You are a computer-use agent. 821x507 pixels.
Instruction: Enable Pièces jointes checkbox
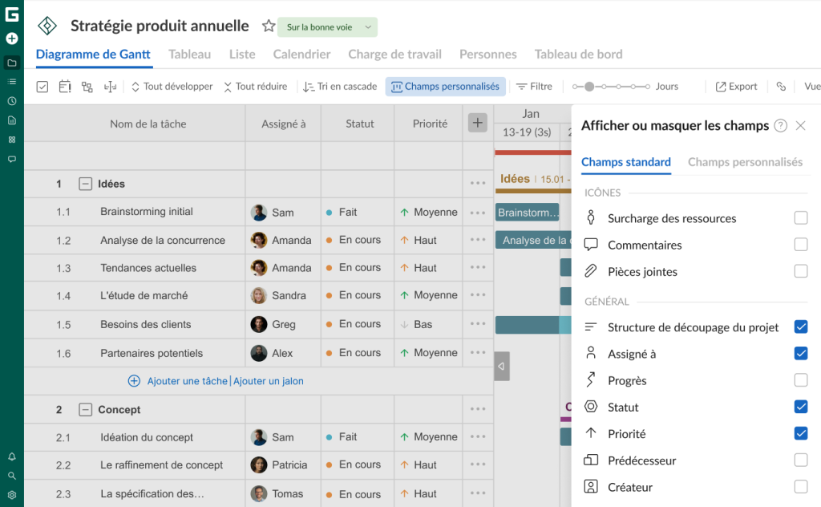point(801,271)
